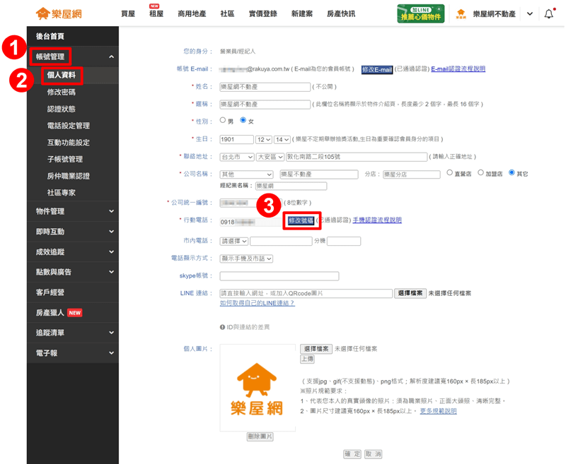The image size is (566, 464).
Task: Expand the 追蹤清單 sidebar section
Action: 112,333
